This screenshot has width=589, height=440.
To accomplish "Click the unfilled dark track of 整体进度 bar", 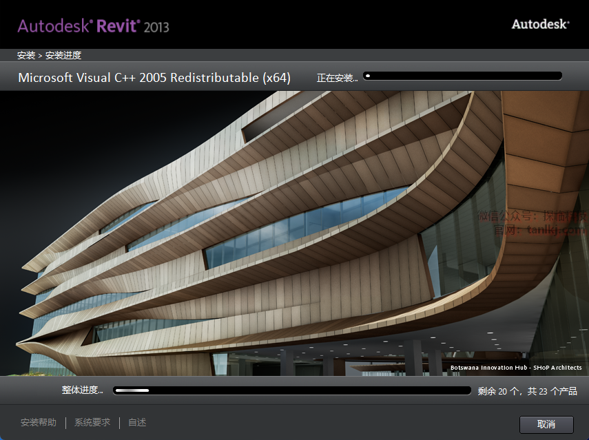I will [x=310, y=390].
